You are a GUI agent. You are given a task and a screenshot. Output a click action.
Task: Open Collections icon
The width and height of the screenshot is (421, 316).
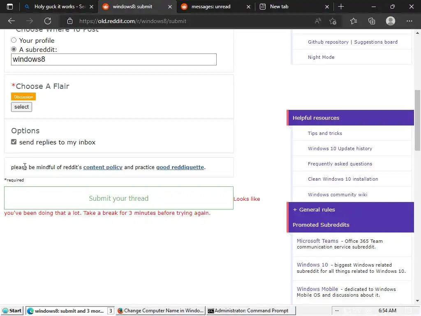(372, 21)
